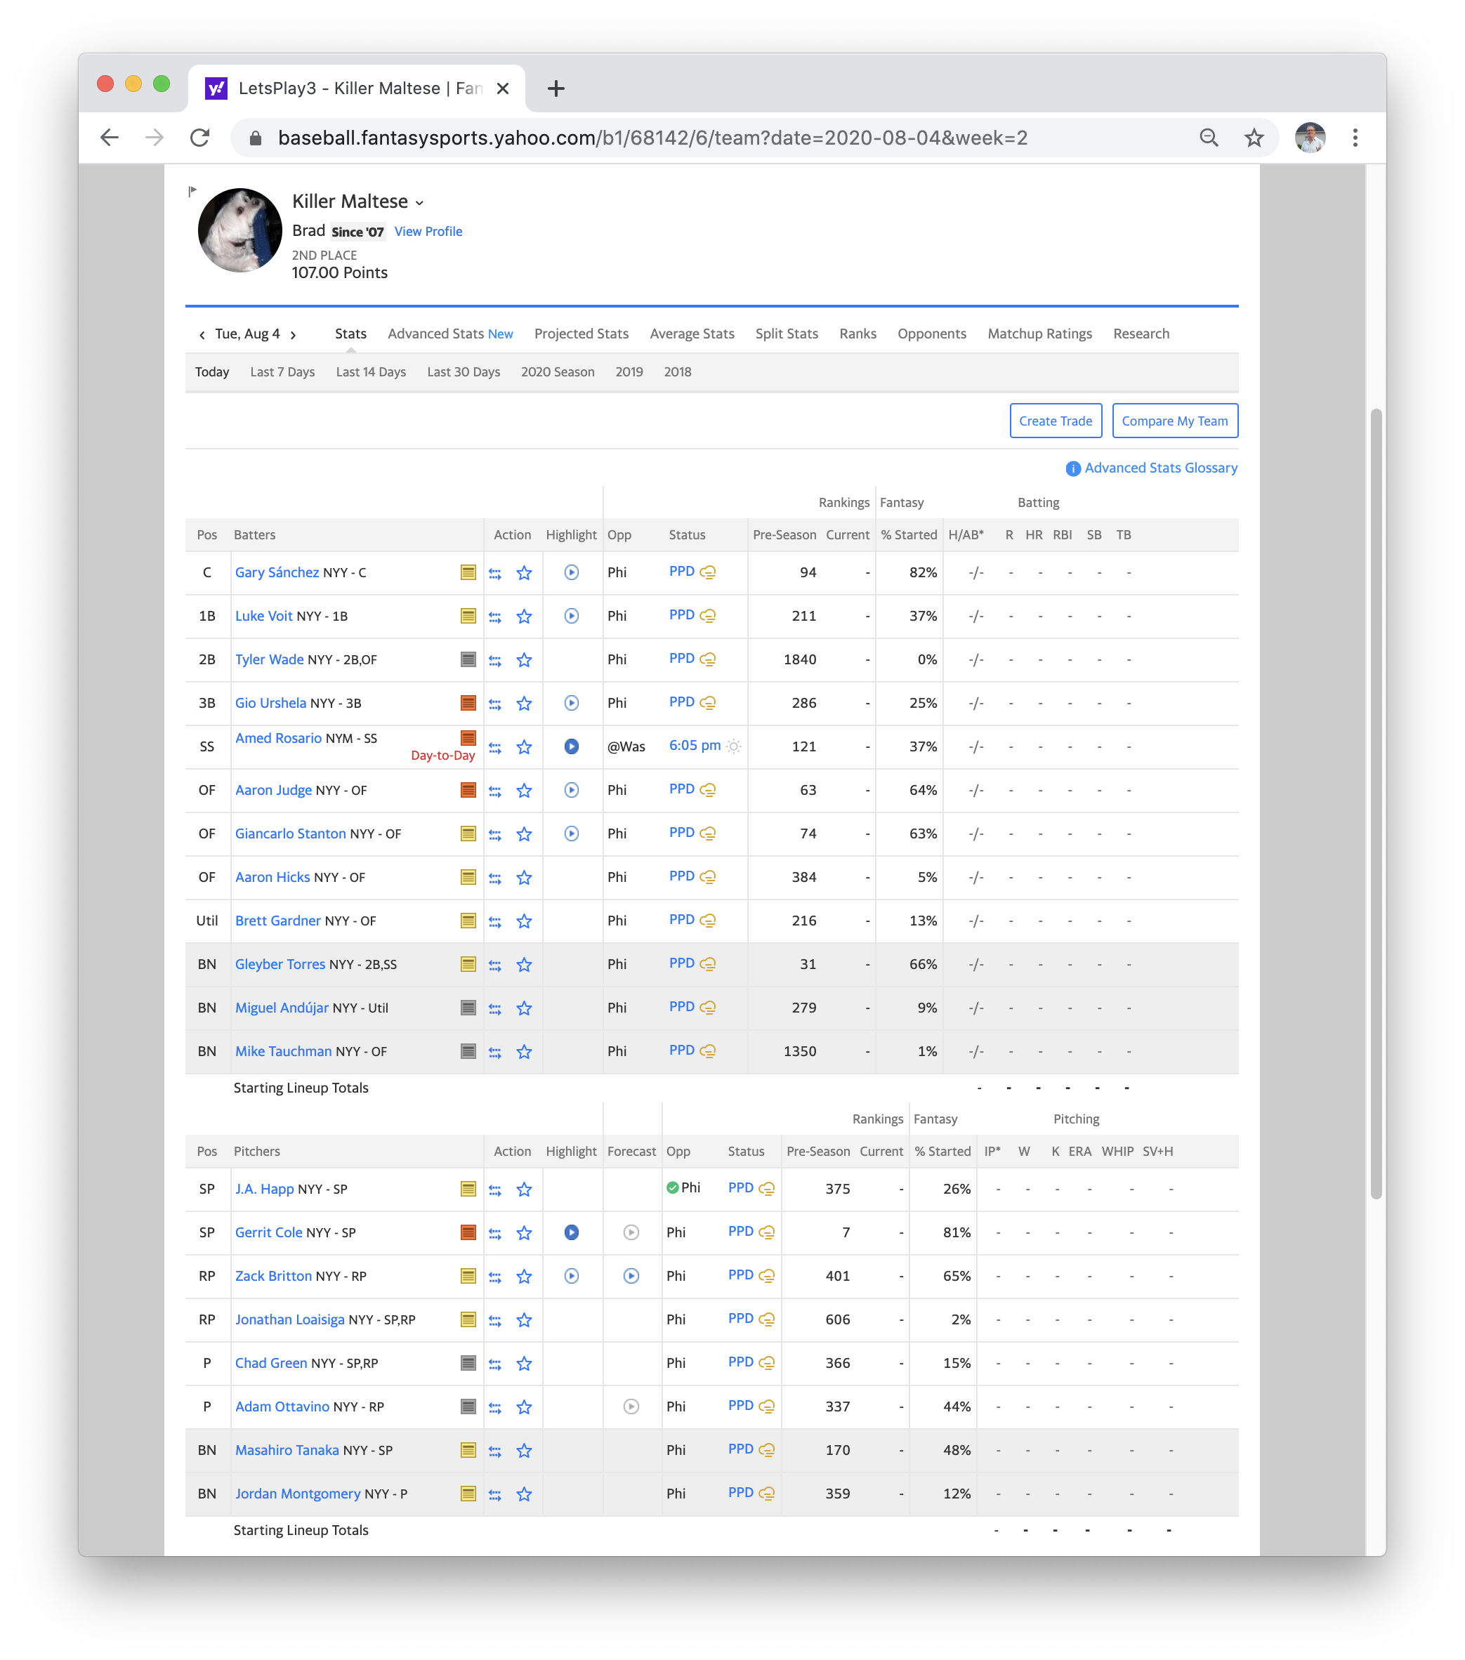
Task: Star Aaron Judge for watch list
Action: click(525, 790)
